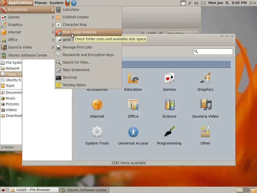The image size is (257, 193).
Task: Open the Help icon in top panel
Action: point(74,3)
